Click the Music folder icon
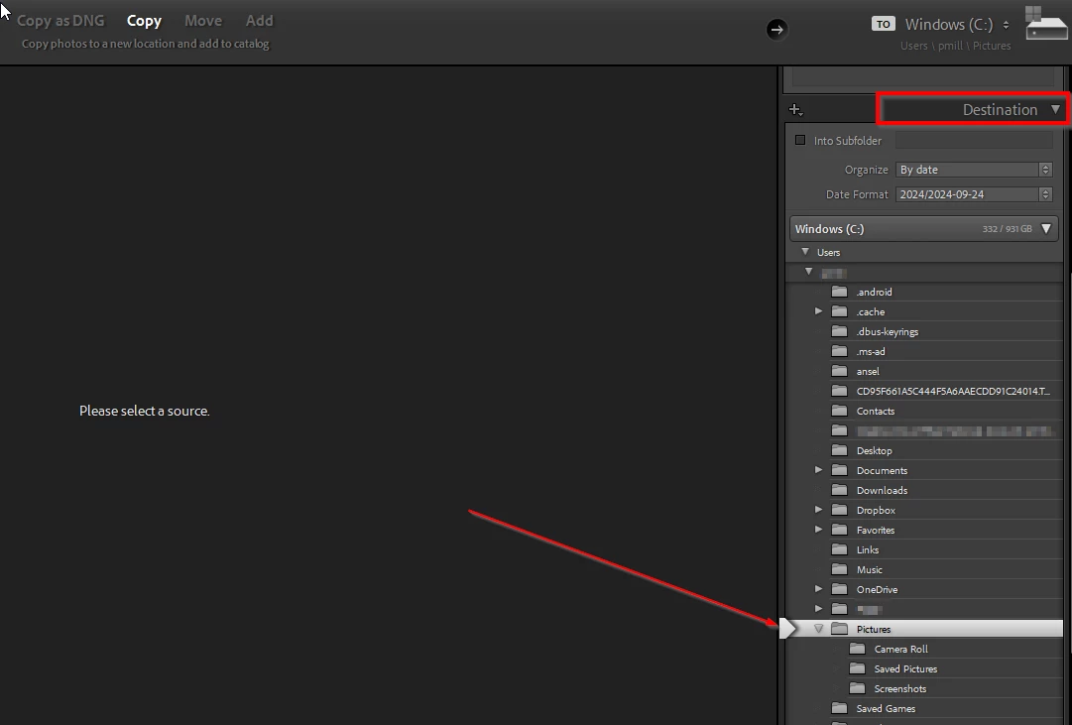The image size is (1072, 725). 840,569
